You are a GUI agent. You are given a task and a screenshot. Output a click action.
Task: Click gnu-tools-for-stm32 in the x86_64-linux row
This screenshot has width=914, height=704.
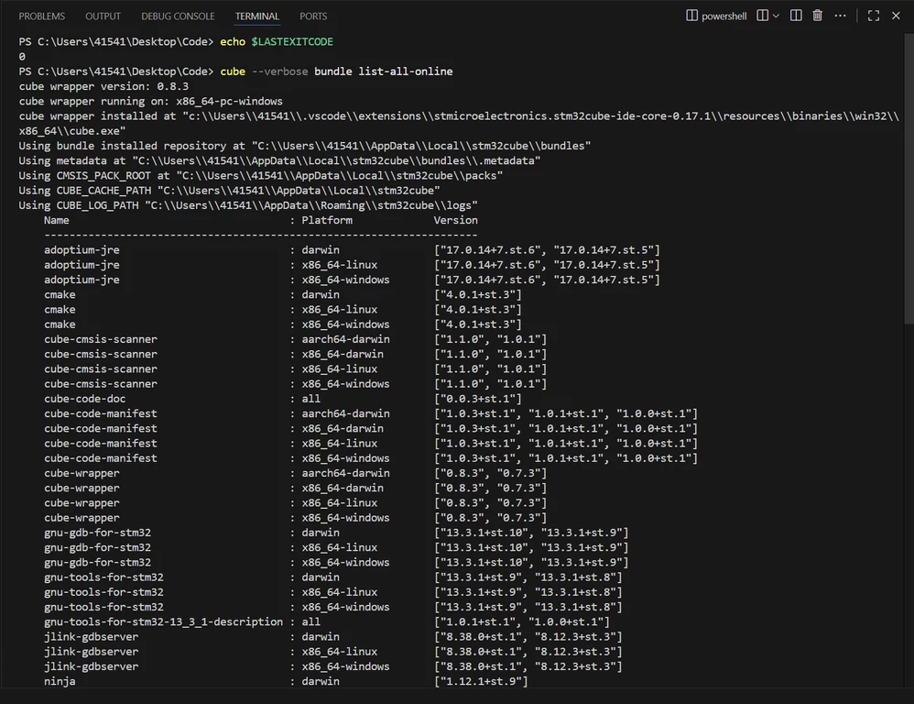tap(103, 592)
